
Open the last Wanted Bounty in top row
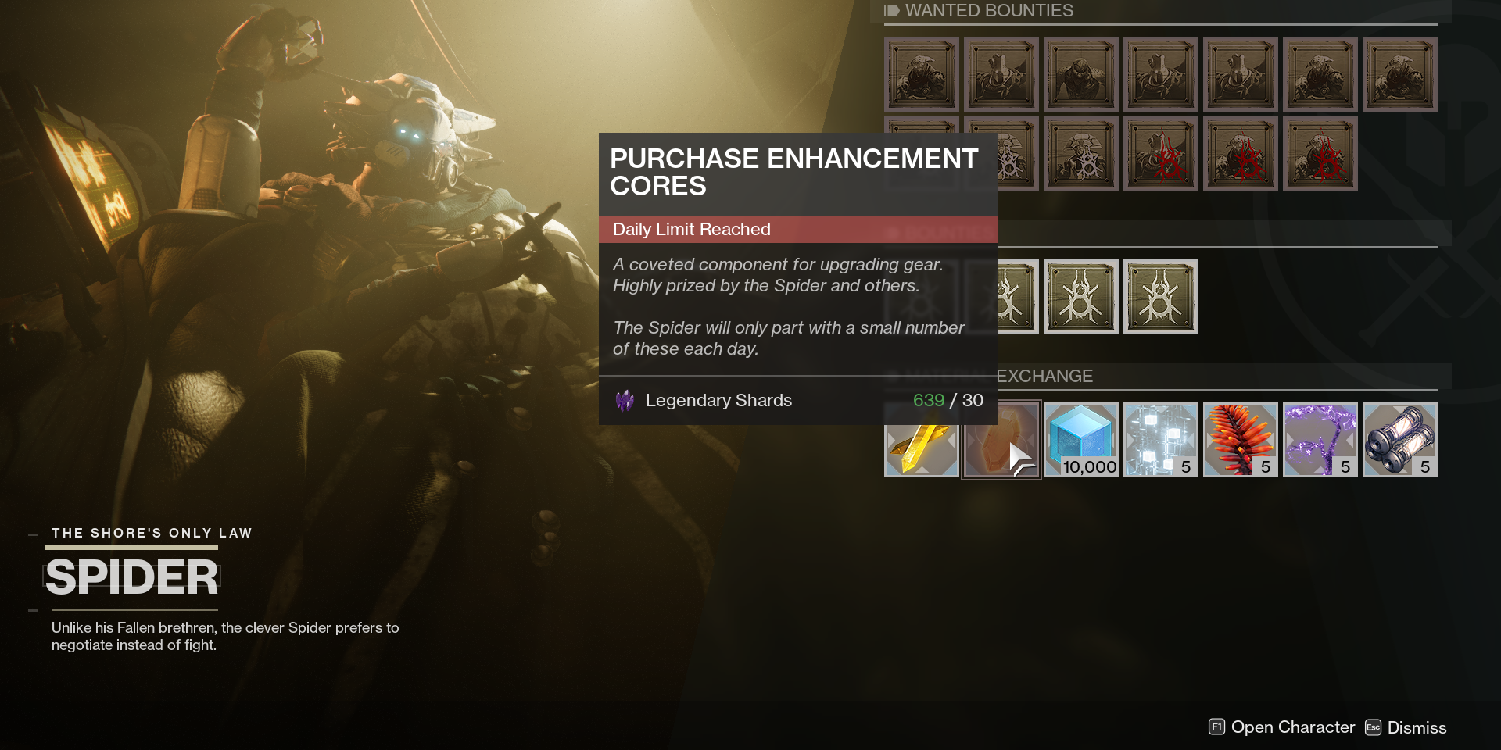coord(1400,74)
